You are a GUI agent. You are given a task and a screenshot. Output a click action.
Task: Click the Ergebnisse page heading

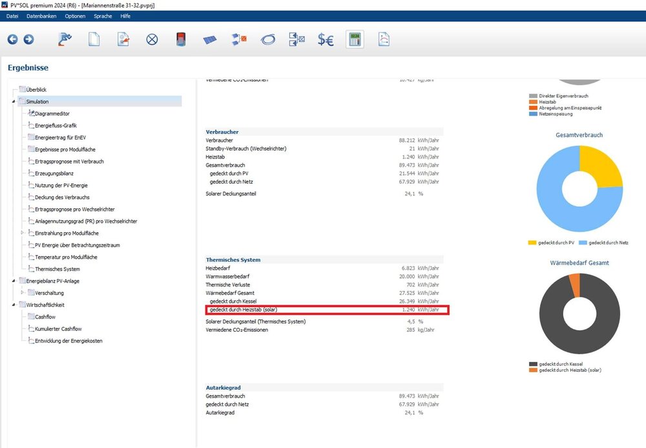tap(28, 68)
